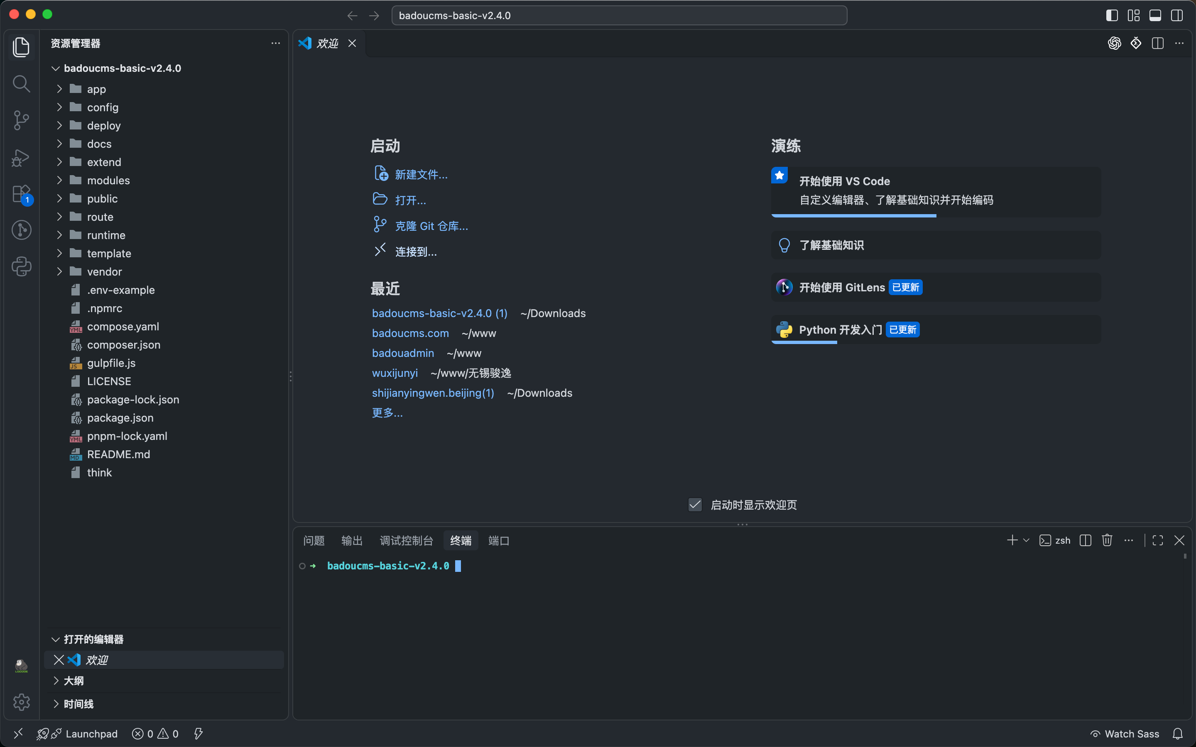Toggle bottom panel visibility
This screenshot has height=747, width=1196.
(1155, 15)
